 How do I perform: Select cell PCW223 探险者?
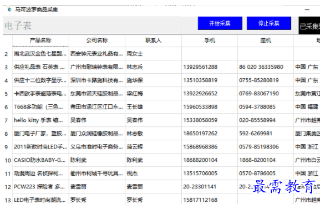(40, 187)
